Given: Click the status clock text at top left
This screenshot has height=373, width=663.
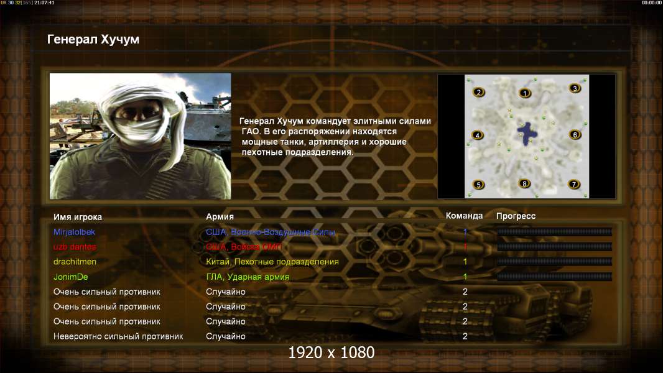Looking at the screenshot, I should coord(27,2).
